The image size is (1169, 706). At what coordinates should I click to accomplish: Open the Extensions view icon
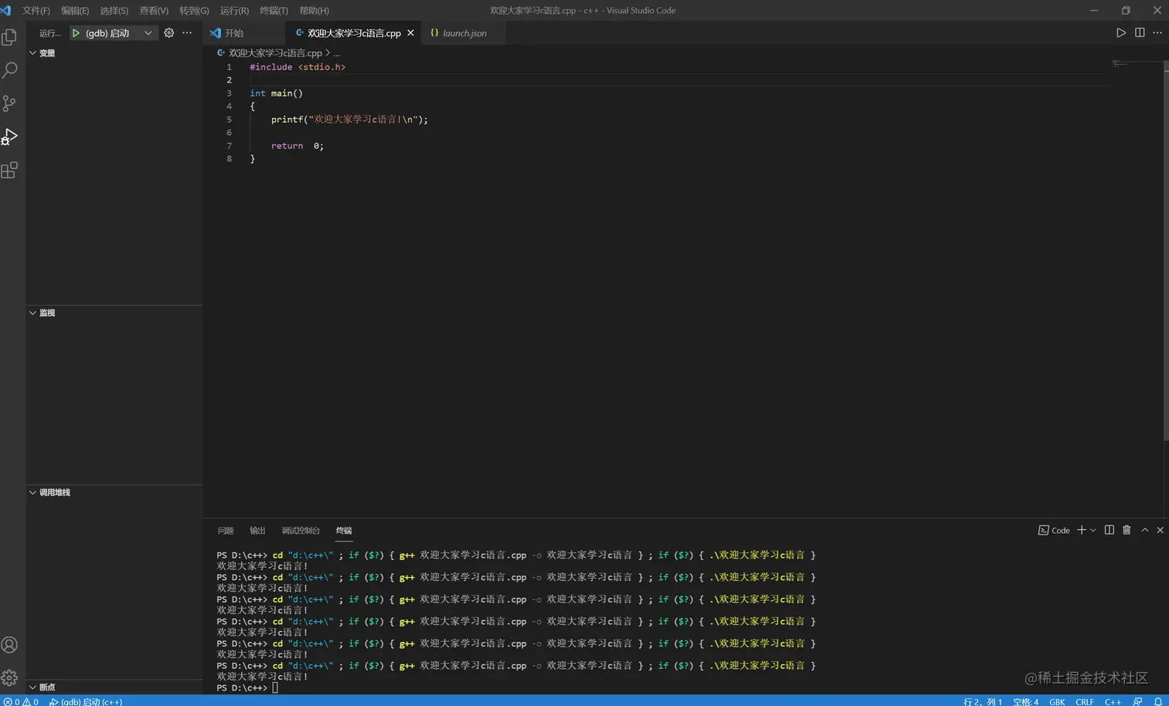point(10,171)
